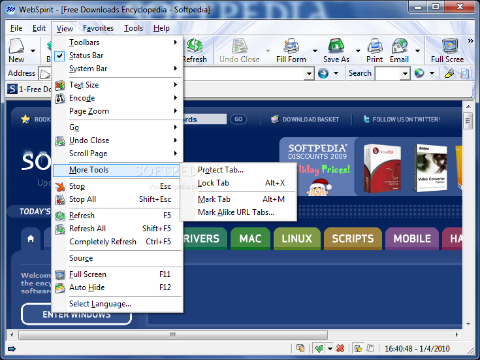The image size is (480, 360).
Task: Select Mark Tab in the submenu
Action: [x=238, y=199]
